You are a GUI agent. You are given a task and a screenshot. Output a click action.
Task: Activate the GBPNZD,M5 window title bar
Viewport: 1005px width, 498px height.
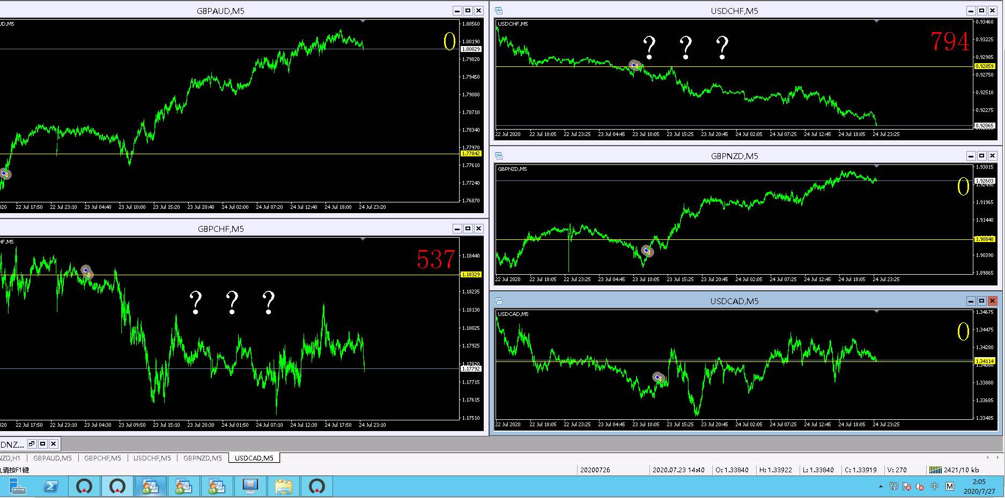[x=734, y=156]
